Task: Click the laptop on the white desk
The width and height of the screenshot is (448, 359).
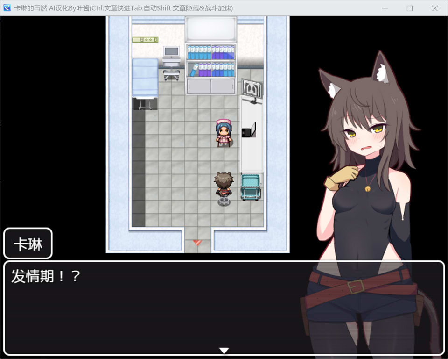Action: [249, 130]
